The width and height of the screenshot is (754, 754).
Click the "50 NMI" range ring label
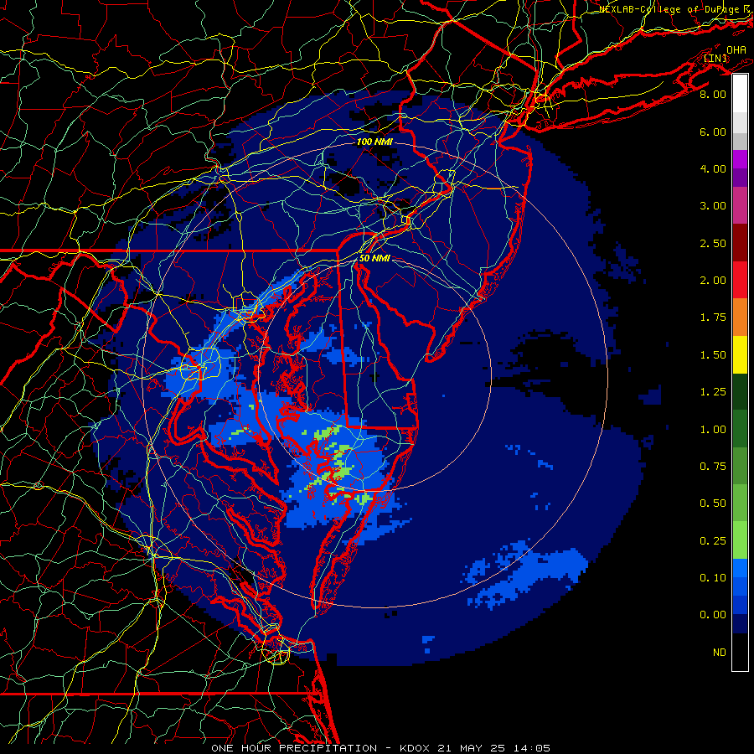374,258
